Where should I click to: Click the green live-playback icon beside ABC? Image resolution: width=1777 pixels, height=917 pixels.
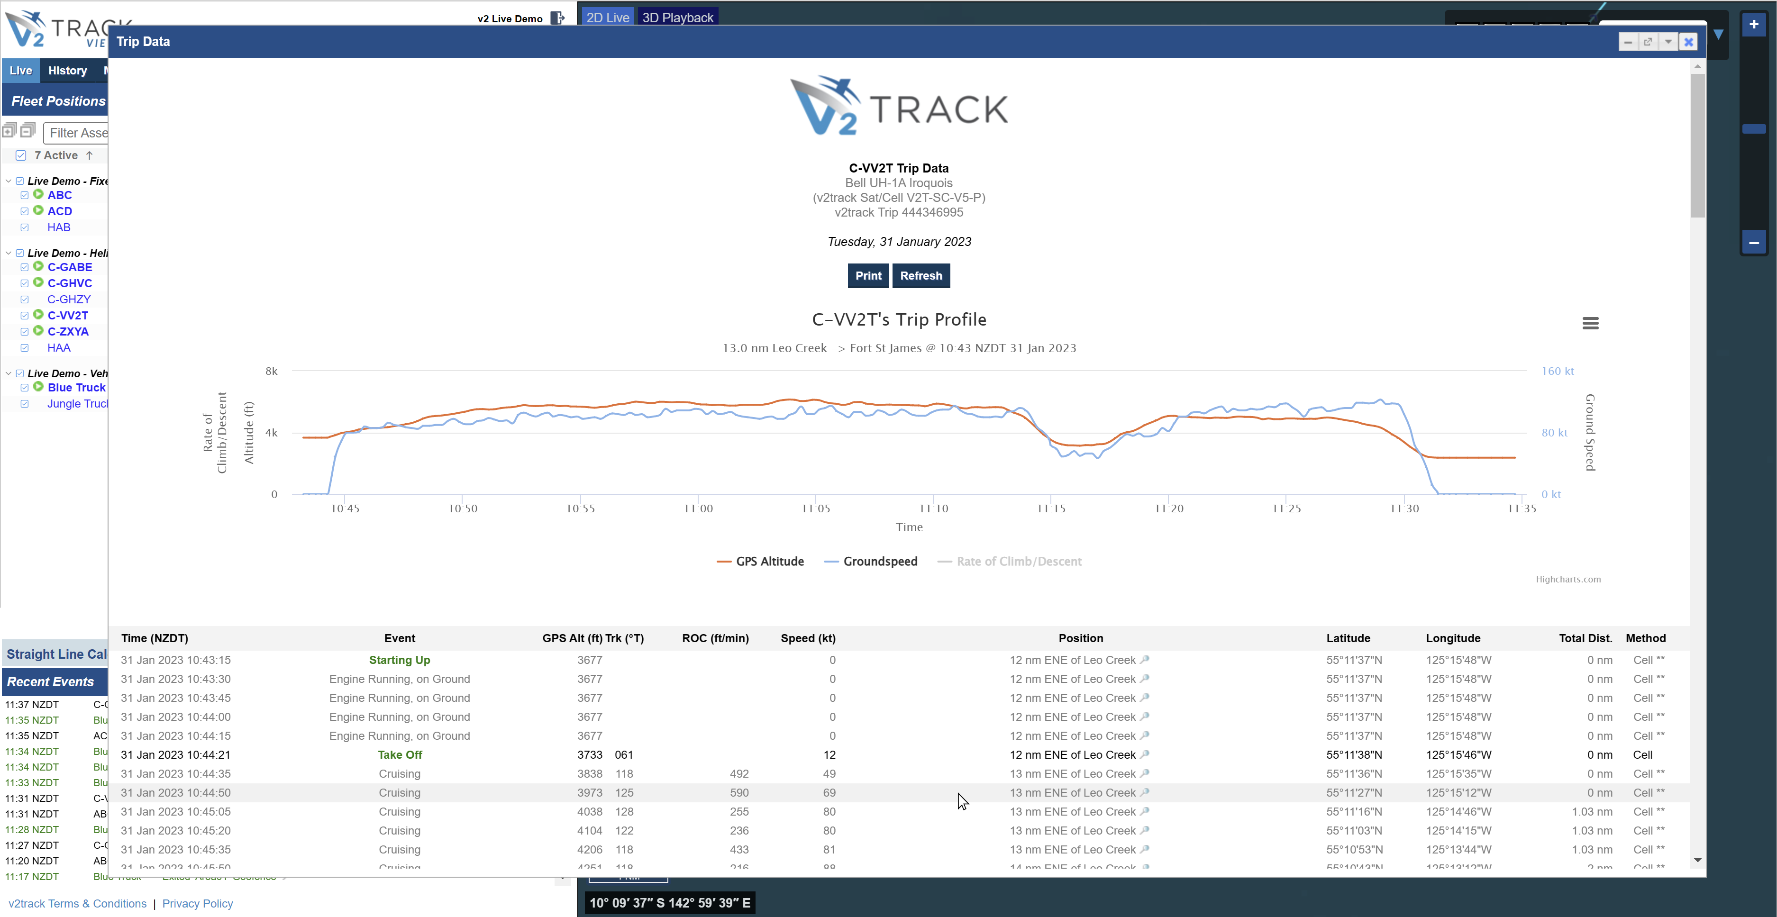point(38,194)
